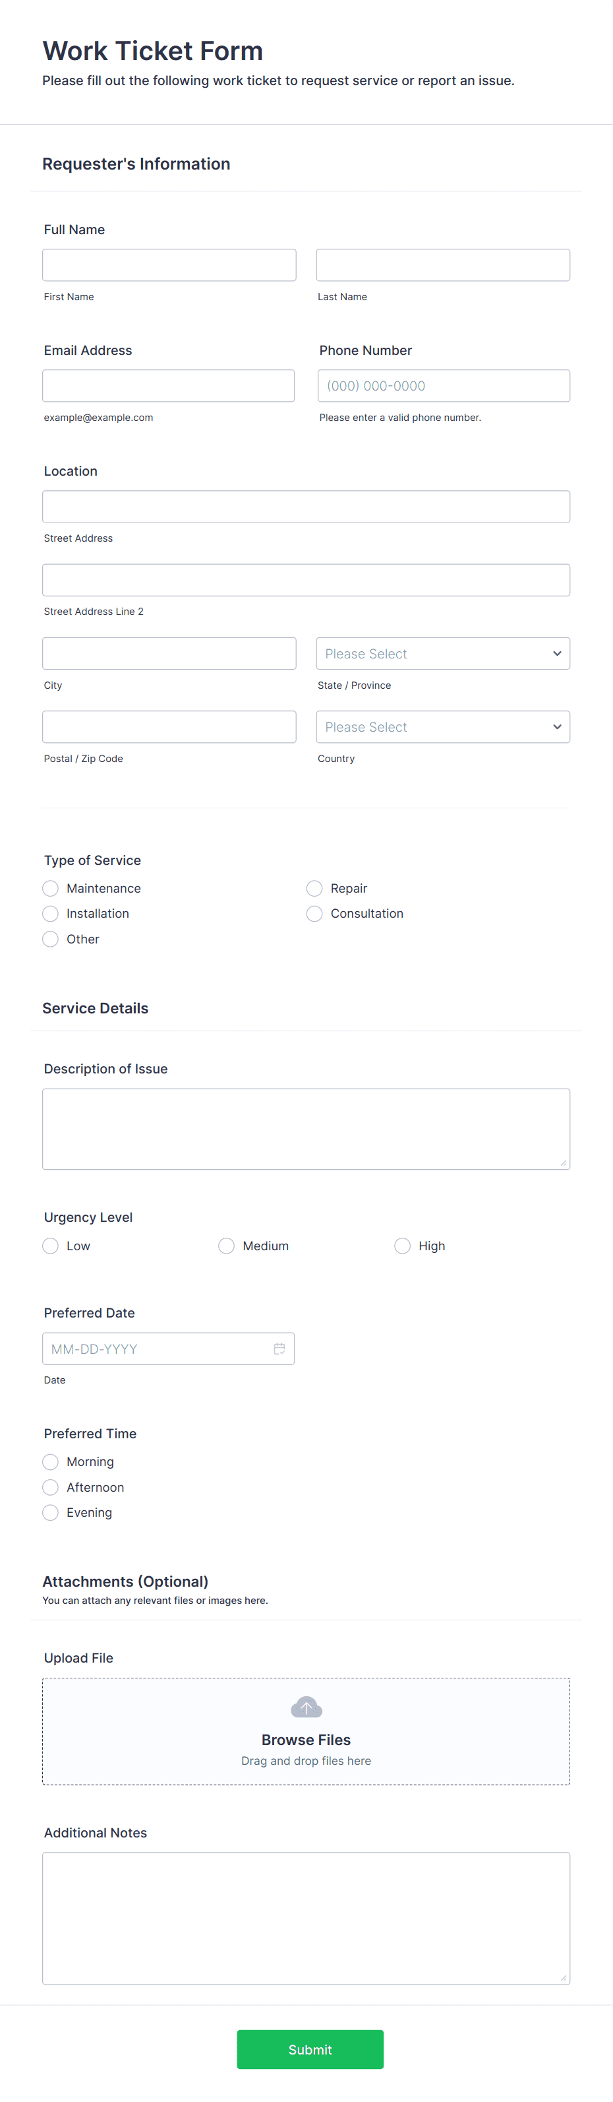This screenshot has height=2102, width=613.
Task: Select Evening as preferred time
Action: point(49,1512)
